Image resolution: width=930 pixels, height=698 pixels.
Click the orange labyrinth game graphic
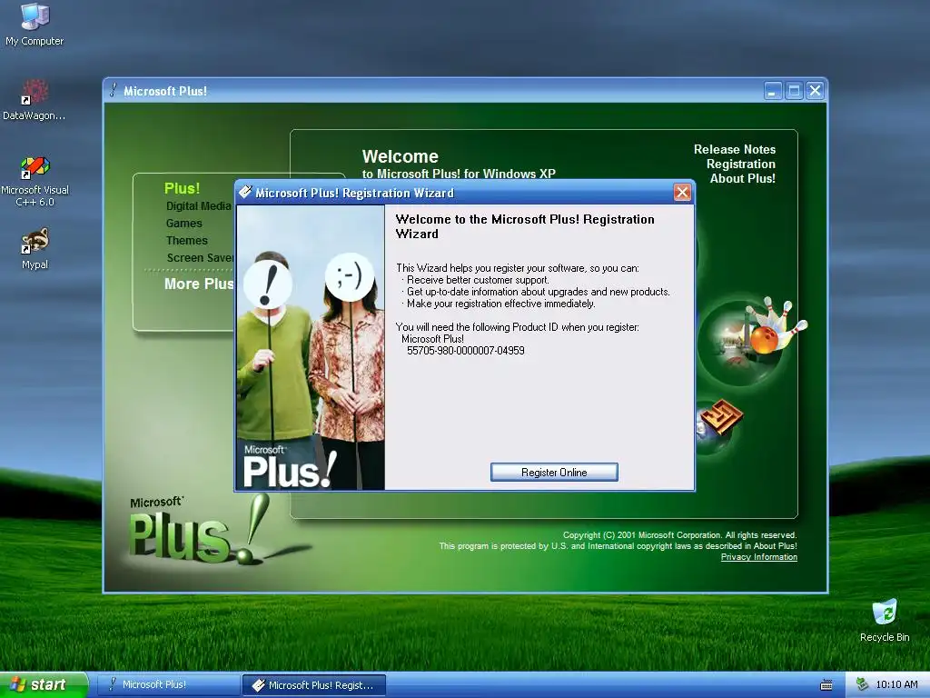coord(720,418)
